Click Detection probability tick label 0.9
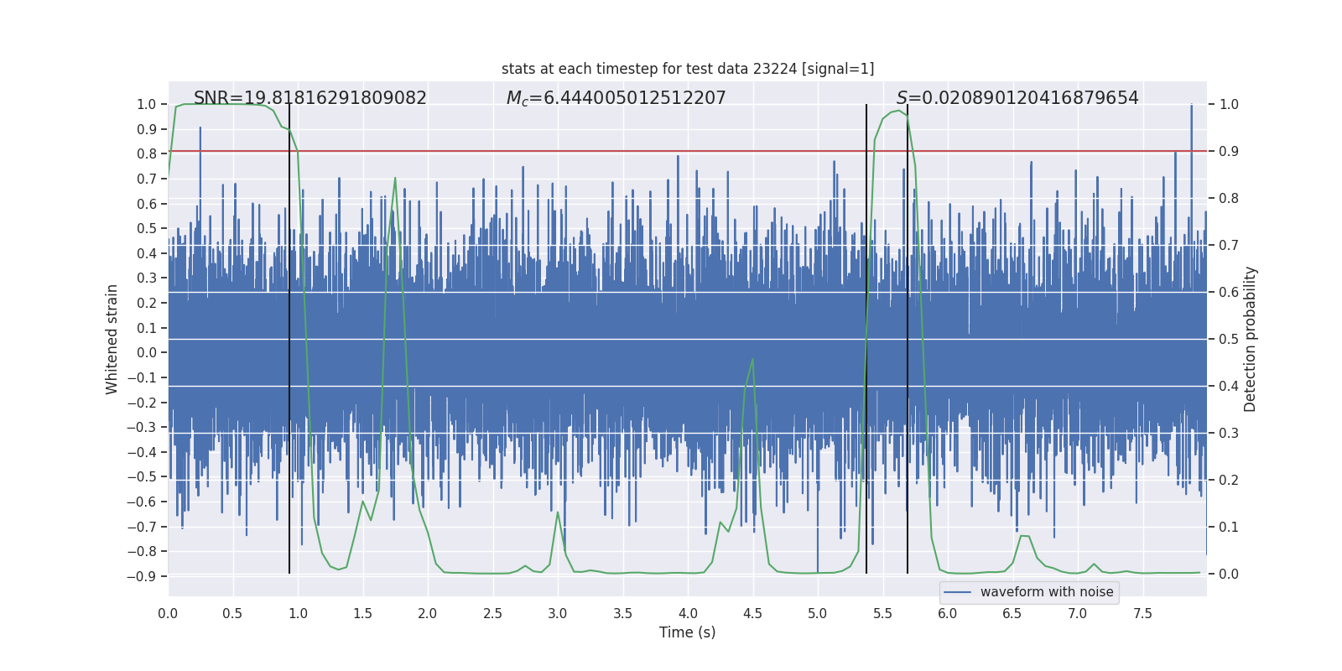 [x=1229, y=151]
